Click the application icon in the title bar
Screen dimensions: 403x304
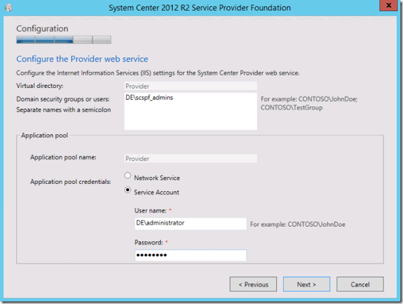9,8
